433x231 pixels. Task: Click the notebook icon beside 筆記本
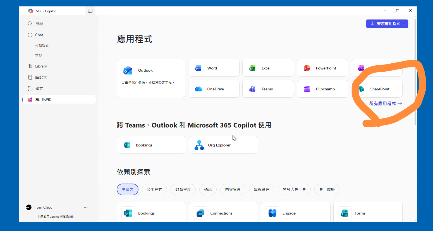pos(30,77)
